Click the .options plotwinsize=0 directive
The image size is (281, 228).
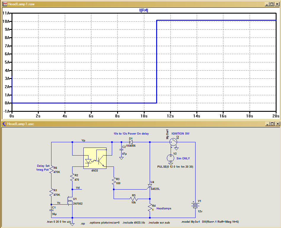tap(104, 223)
